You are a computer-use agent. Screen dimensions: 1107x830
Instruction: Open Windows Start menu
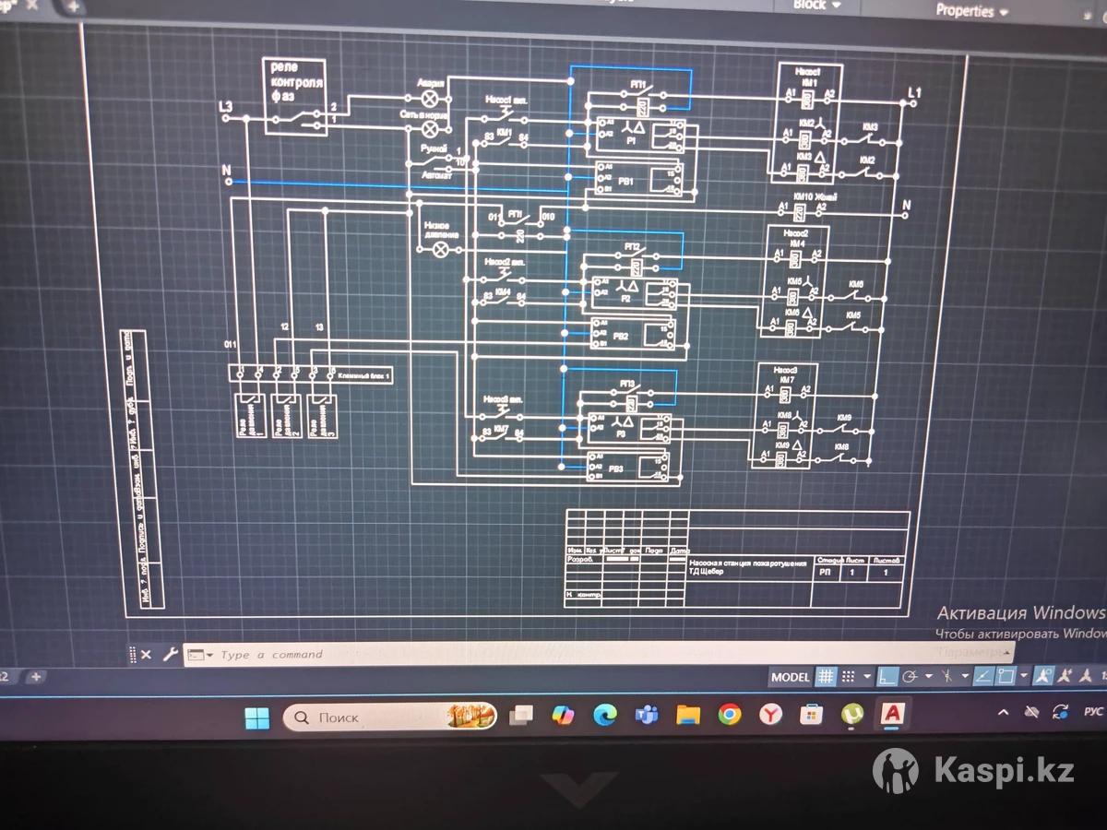tap(256, 717)
